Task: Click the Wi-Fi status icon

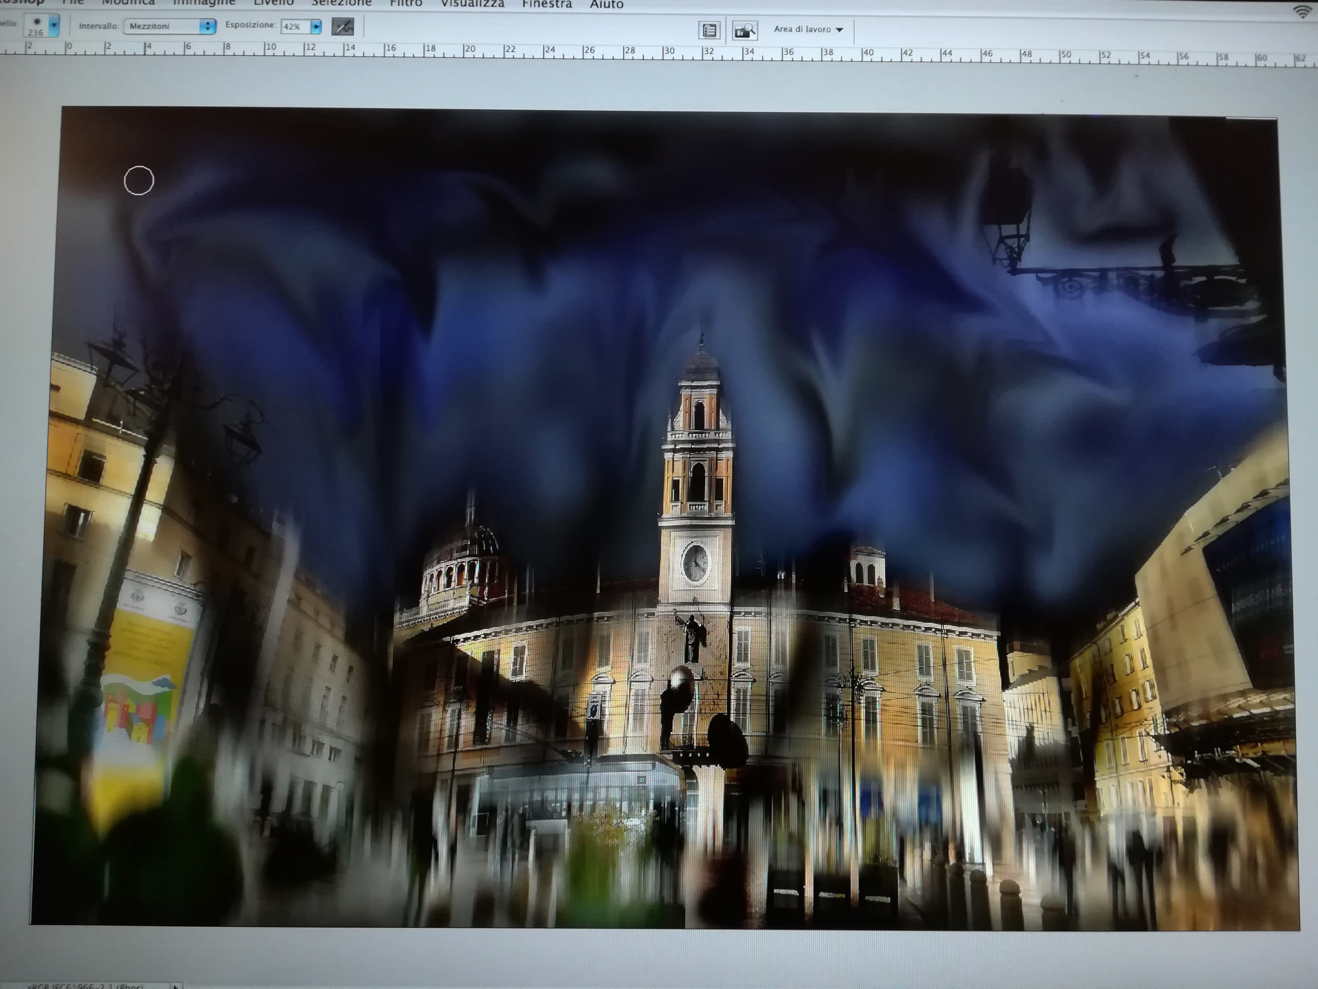Action: pos(1304,11)
